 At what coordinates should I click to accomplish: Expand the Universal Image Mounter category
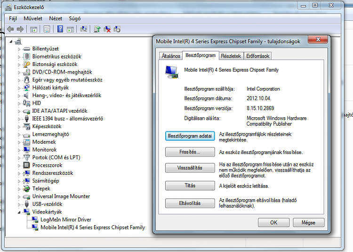click(x=19, y=196)
